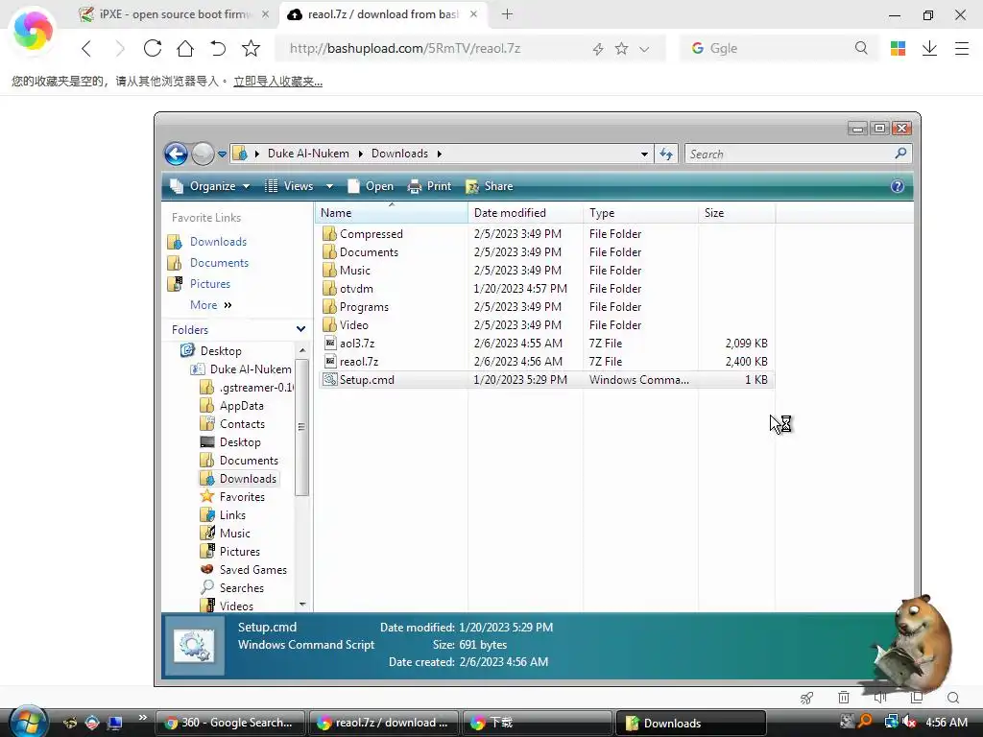Click the undo closed tab icon

(218, 48)
